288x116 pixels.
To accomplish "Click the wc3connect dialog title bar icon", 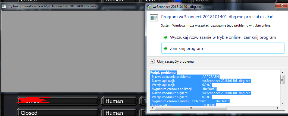I will pyautogui.click(x=149, y=7).
